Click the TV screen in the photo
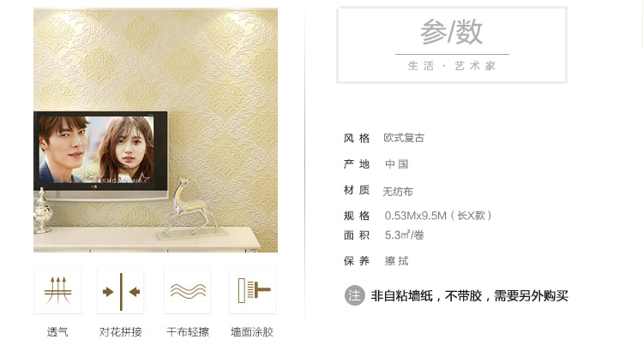The height and width of the screenshot is (351, 643). (x=97, y=150)
